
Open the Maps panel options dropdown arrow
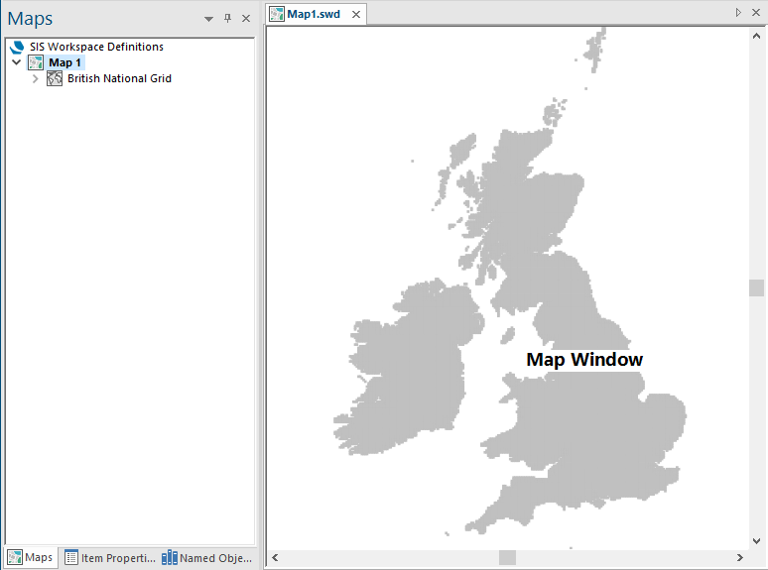208,19
